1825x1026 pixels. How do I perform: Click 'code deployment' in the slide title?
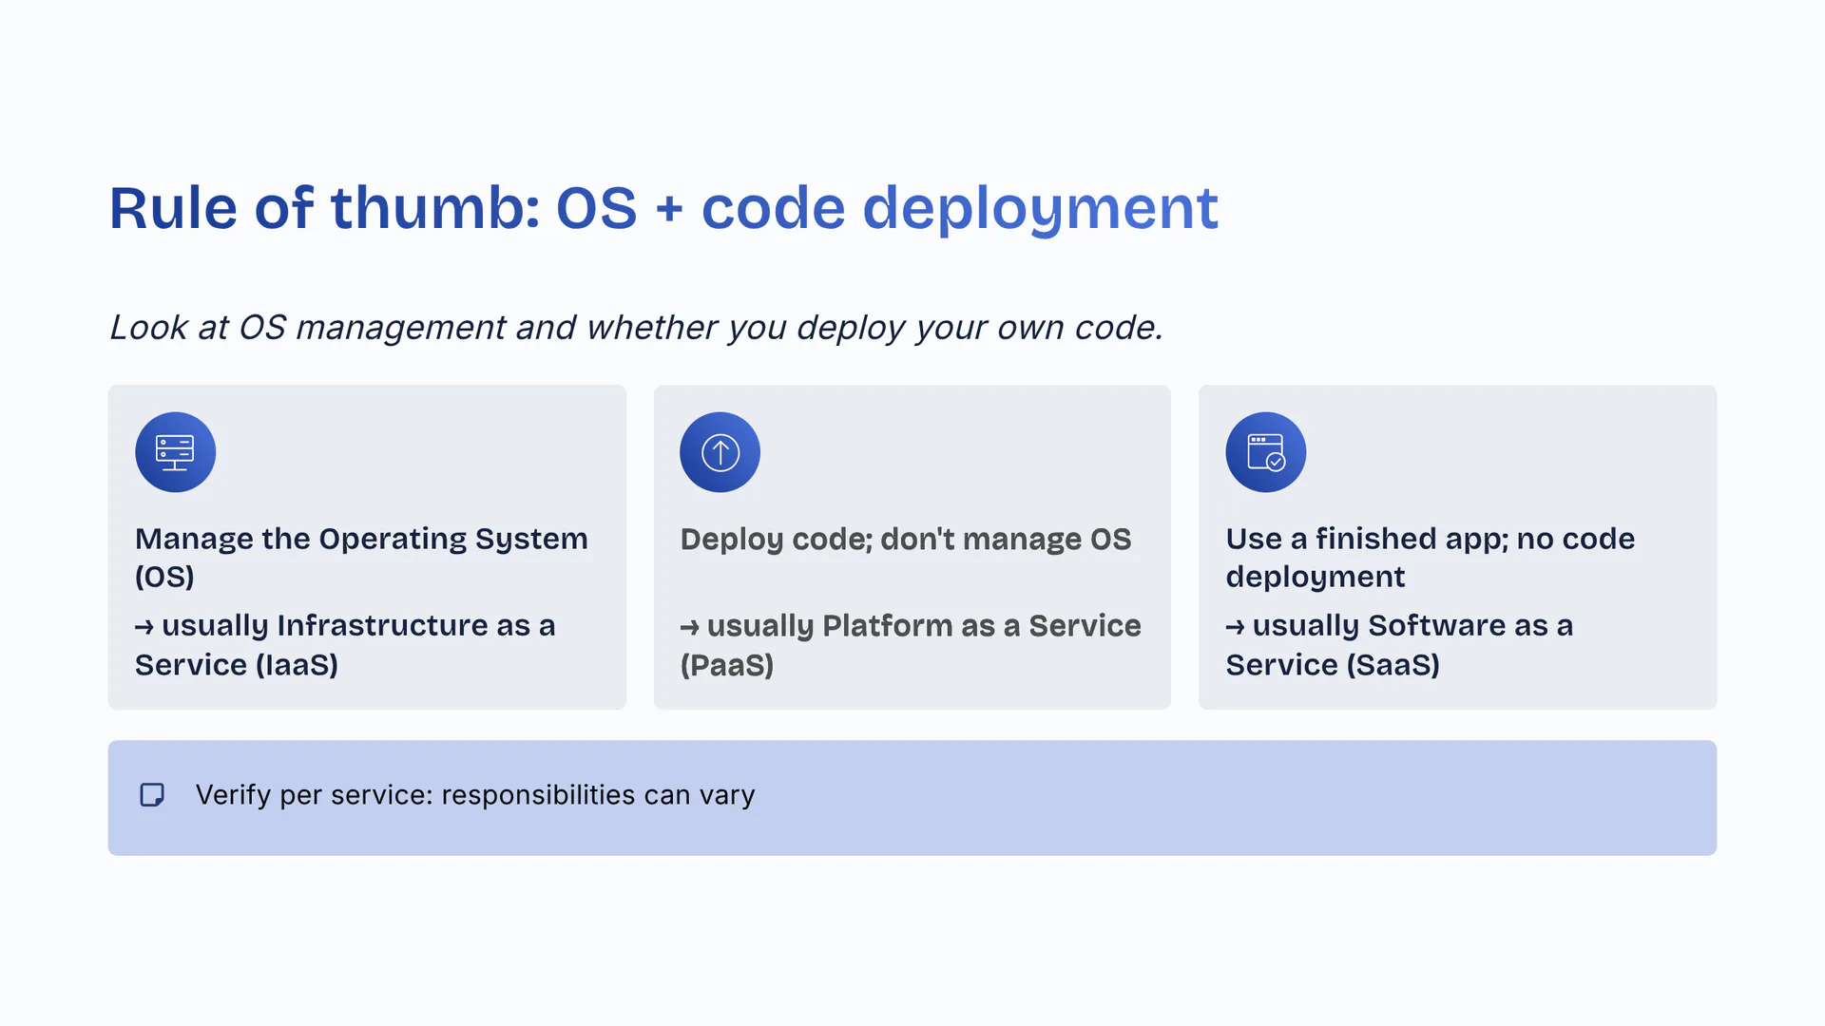(958, 208)
